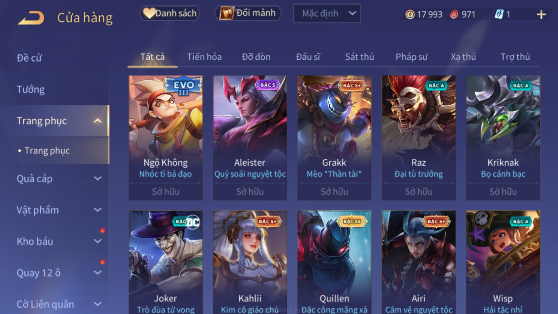Open the Mặc định sort dropdown

coord(327,14)
